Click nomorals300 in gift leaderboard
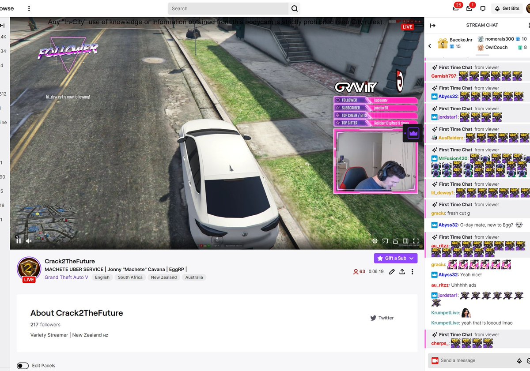The width and height of the screenshot is (530, 371). point(500,39)
